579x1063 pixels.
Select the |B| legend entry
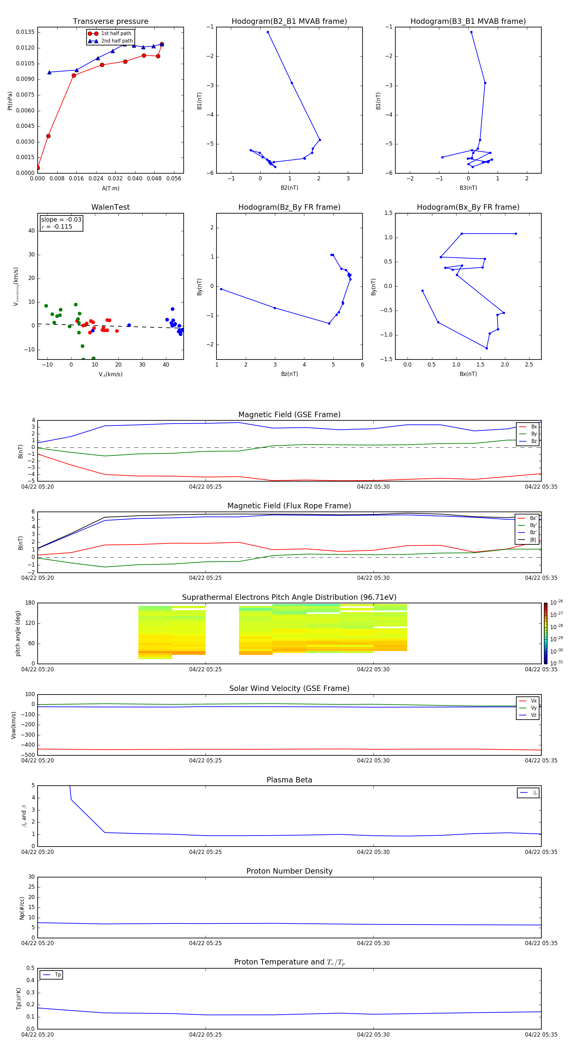(x=528, y=540)
